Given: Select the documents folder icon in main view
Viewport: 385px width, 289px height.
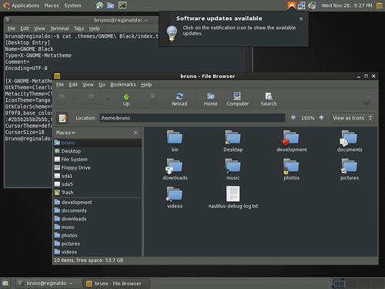Looking at the screenshot, I should tap(350, 138).
